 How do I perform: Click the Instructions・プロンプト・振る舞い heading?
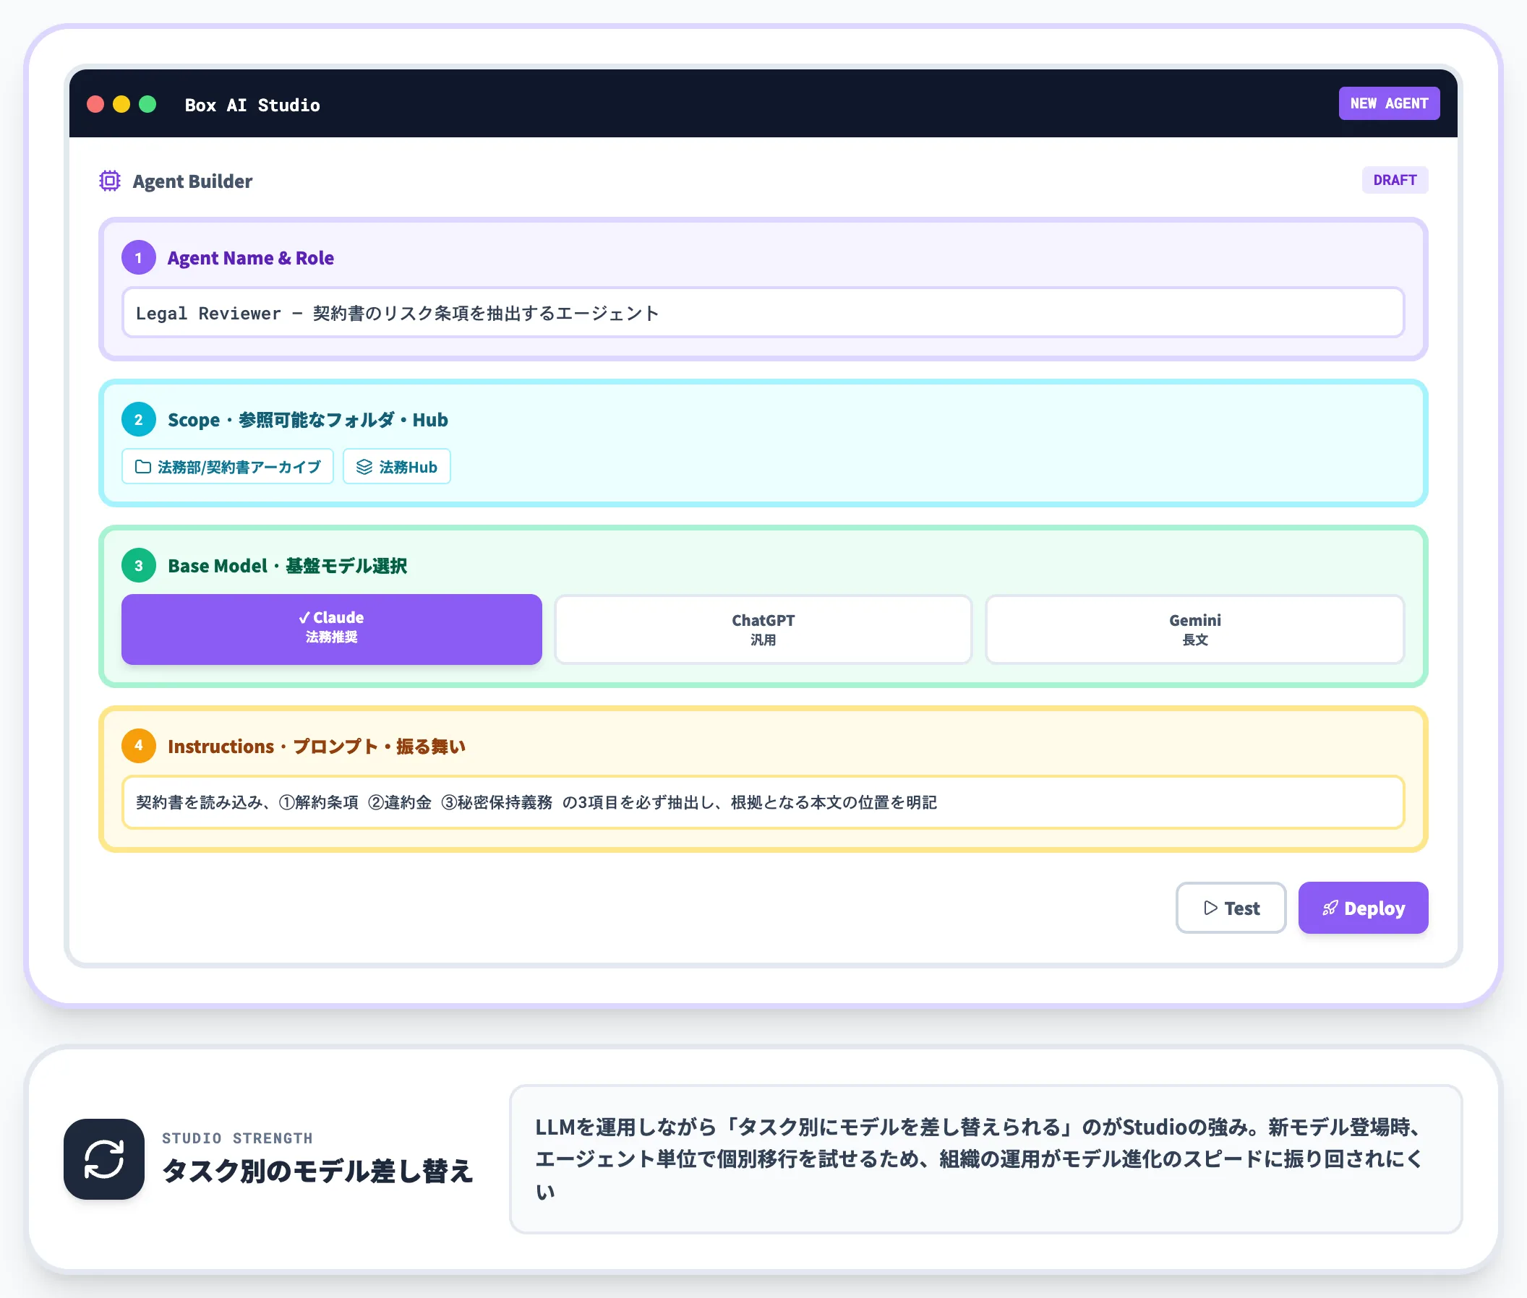pyautogui.click(x=317, y=746)
